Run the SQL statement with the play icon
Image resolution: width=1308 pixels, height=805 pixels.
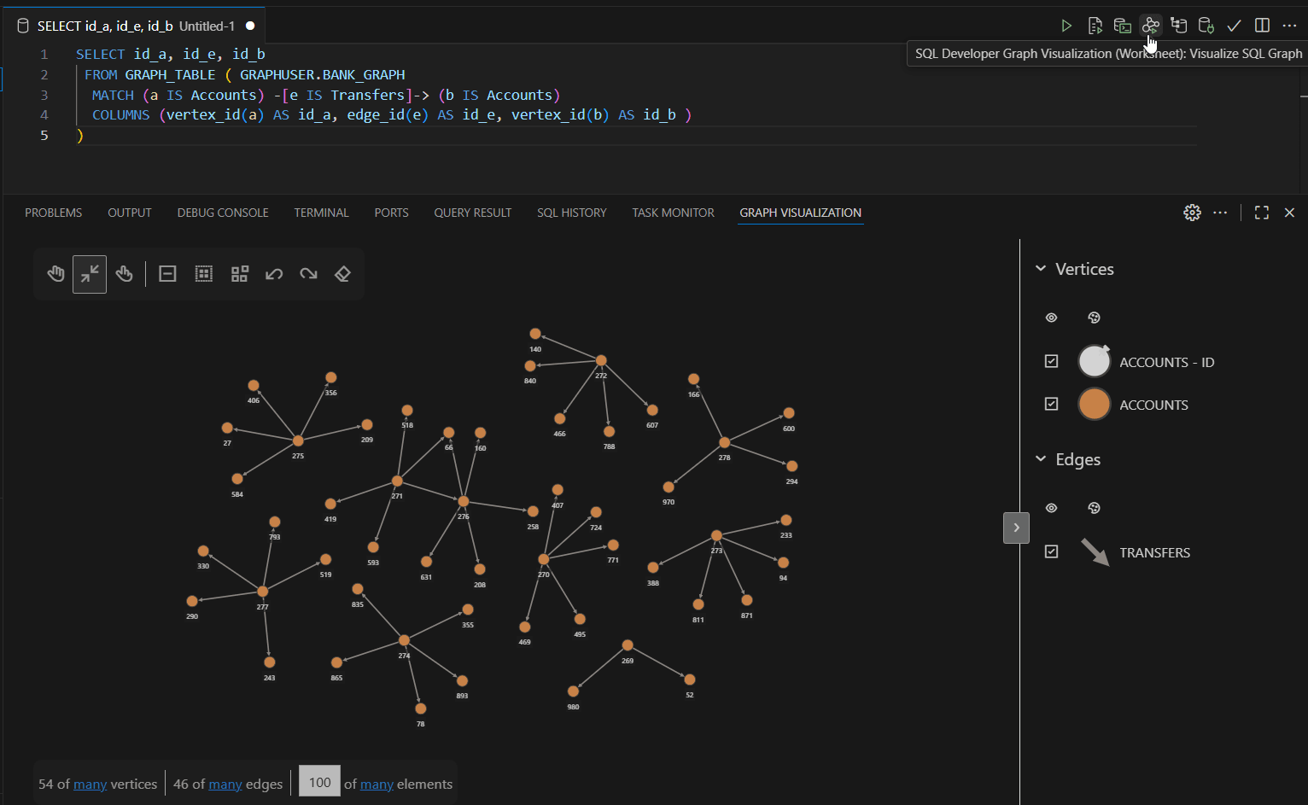click(x=1066, y=26)
